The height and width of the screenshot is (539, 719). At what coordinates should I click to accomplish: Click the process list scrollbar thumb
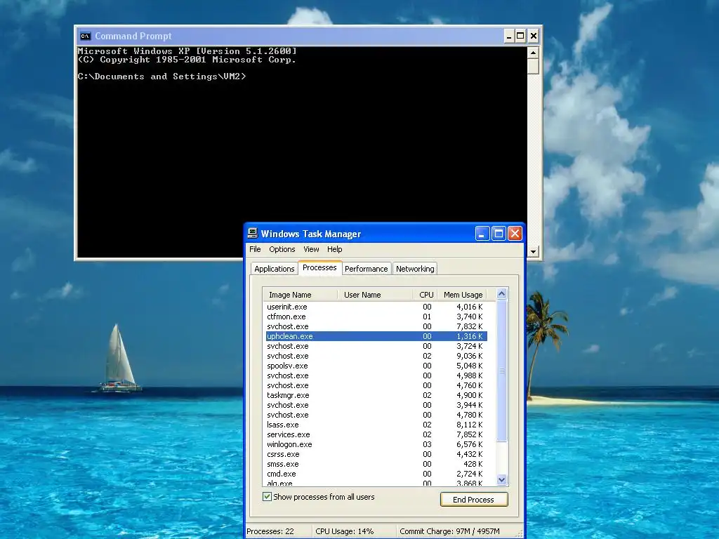(501, 371)
